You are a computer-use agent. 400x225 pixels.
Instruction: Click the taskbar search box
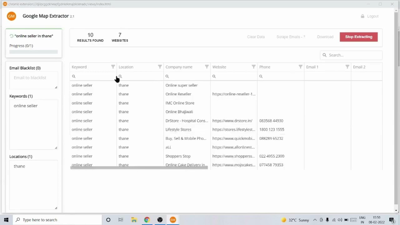[57, 220]
